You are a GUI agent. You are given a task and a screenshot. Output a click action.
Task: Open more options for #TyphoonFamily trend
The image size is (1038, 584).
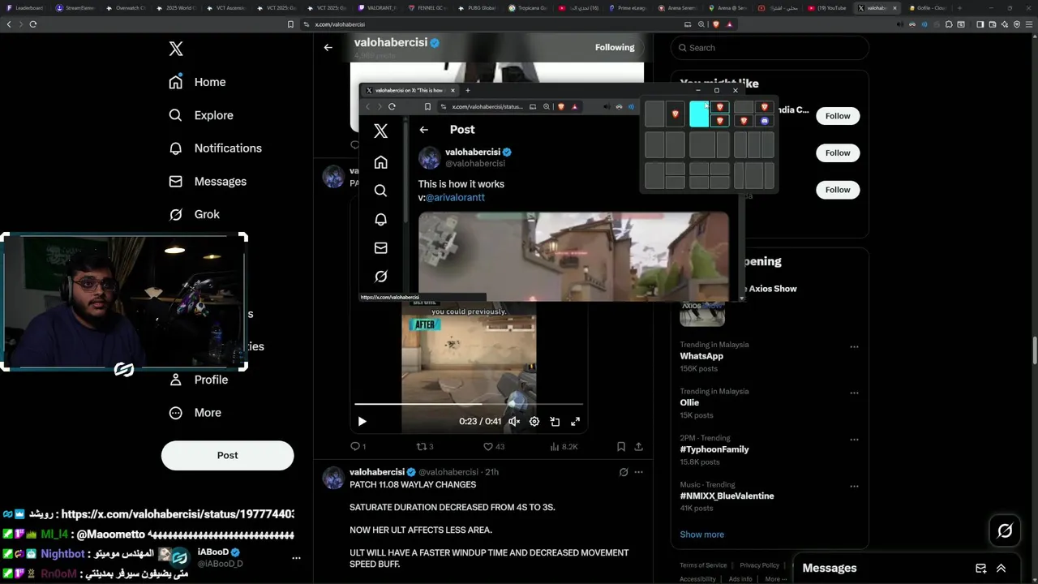[854, 440]
